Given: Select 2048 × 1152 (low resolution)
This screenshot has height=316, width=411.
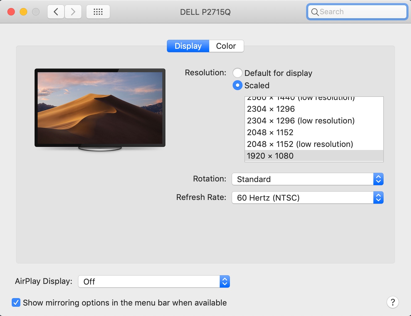Looking at the screenshot, I should 300,144.
